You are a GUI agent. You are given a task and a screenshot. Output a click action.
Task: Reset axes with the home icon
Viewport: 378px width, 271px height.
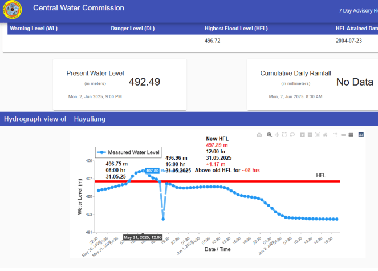324,135
